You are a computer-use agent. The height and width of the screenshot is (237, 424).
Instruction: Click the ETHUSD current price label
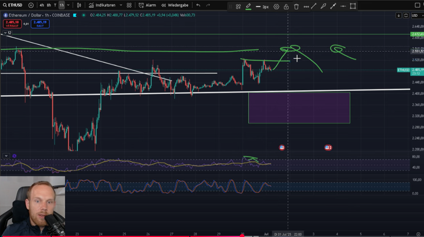click(x=403, y=70)
